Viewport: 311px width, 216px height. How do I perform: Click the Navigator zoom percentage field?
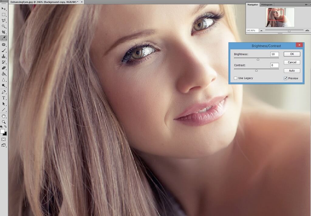tap(252, 31)
